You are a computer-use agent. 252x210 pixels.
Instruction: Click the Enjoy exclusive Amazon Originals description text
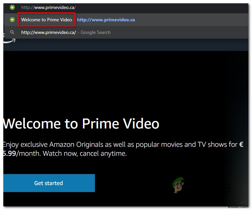coord(123,149)
